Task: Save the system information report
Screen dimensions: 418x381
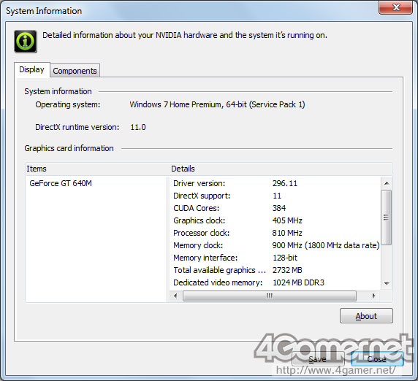Action: 318,359
